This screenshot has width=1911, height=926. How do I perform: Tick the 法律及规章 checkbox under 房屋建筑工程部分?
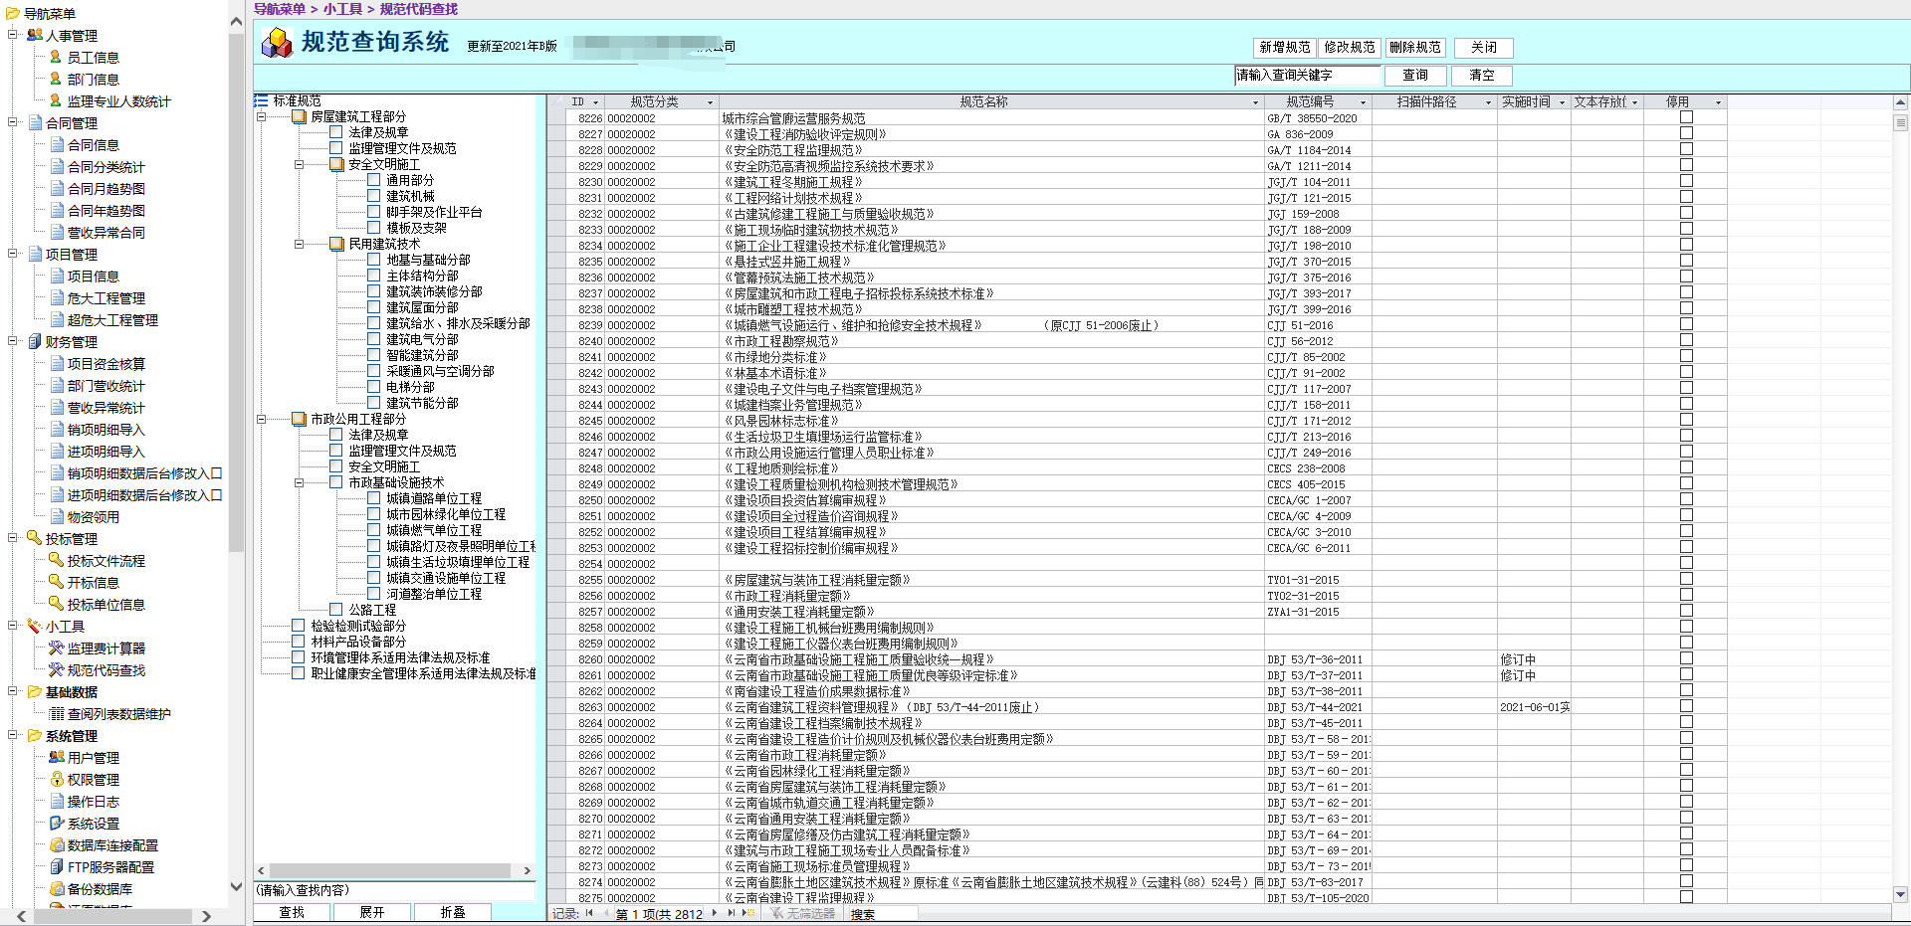click(x=336, y=132)
